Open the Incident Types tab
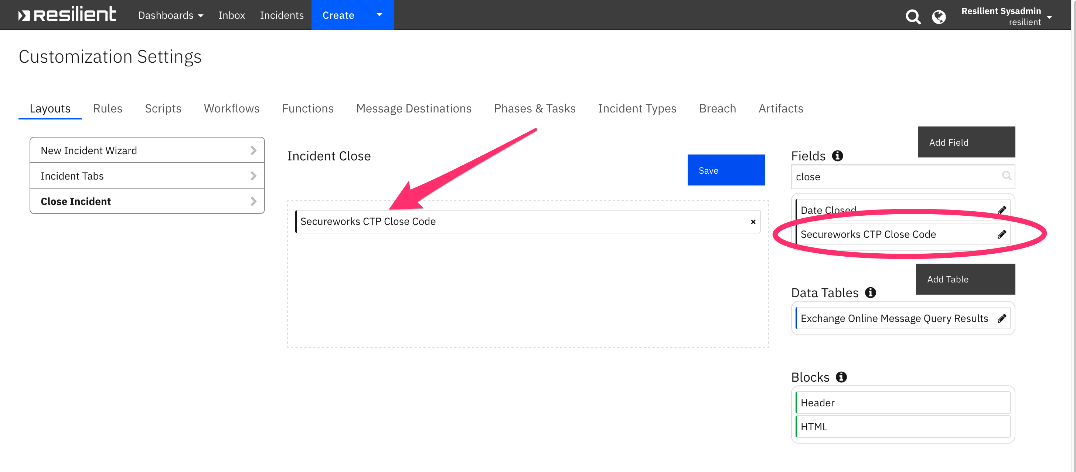This screenshot has width=1076, height=472. click(x=637, y=108)
